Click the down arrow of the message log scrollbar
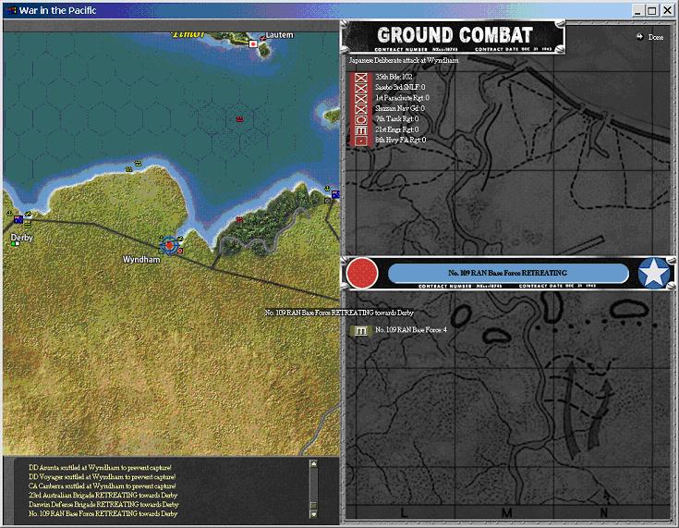The width and height of the screenshot is (679, 528). coord(313,514)
